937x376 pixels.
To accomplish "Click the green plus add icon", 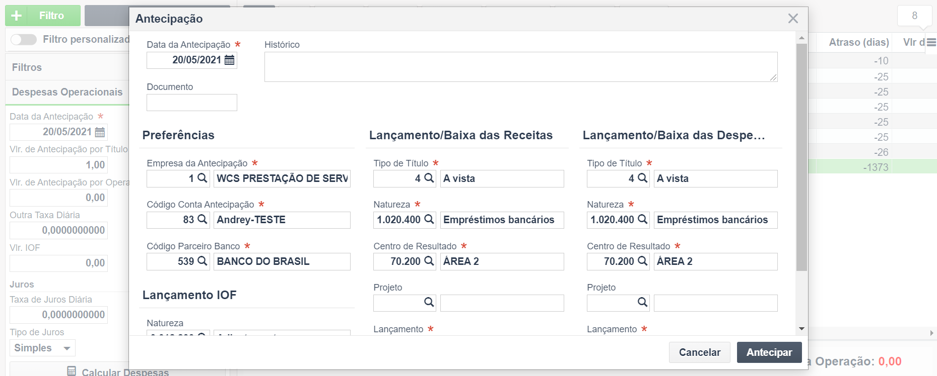I will pos(16,16).
